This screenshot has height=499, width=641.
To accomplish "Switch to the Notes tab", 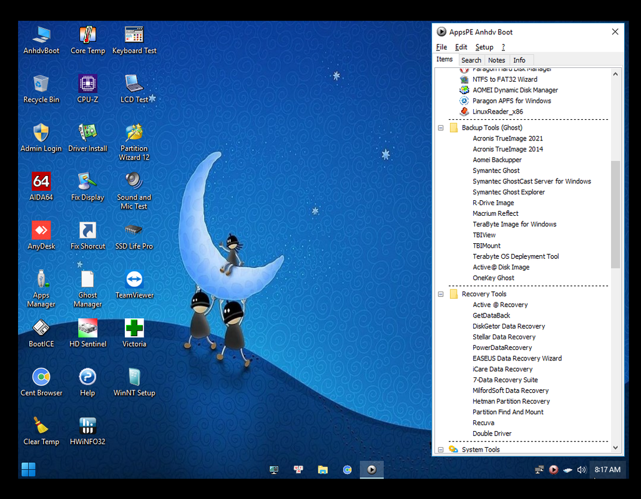I will (497, 60).
